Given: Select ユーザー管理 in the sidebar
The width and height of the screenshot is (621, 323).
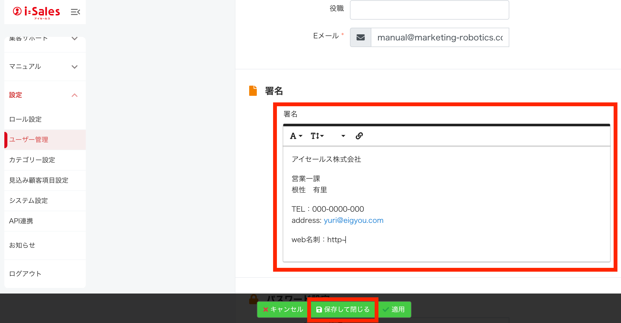Looking at the screenshot, I should [29, 140].
